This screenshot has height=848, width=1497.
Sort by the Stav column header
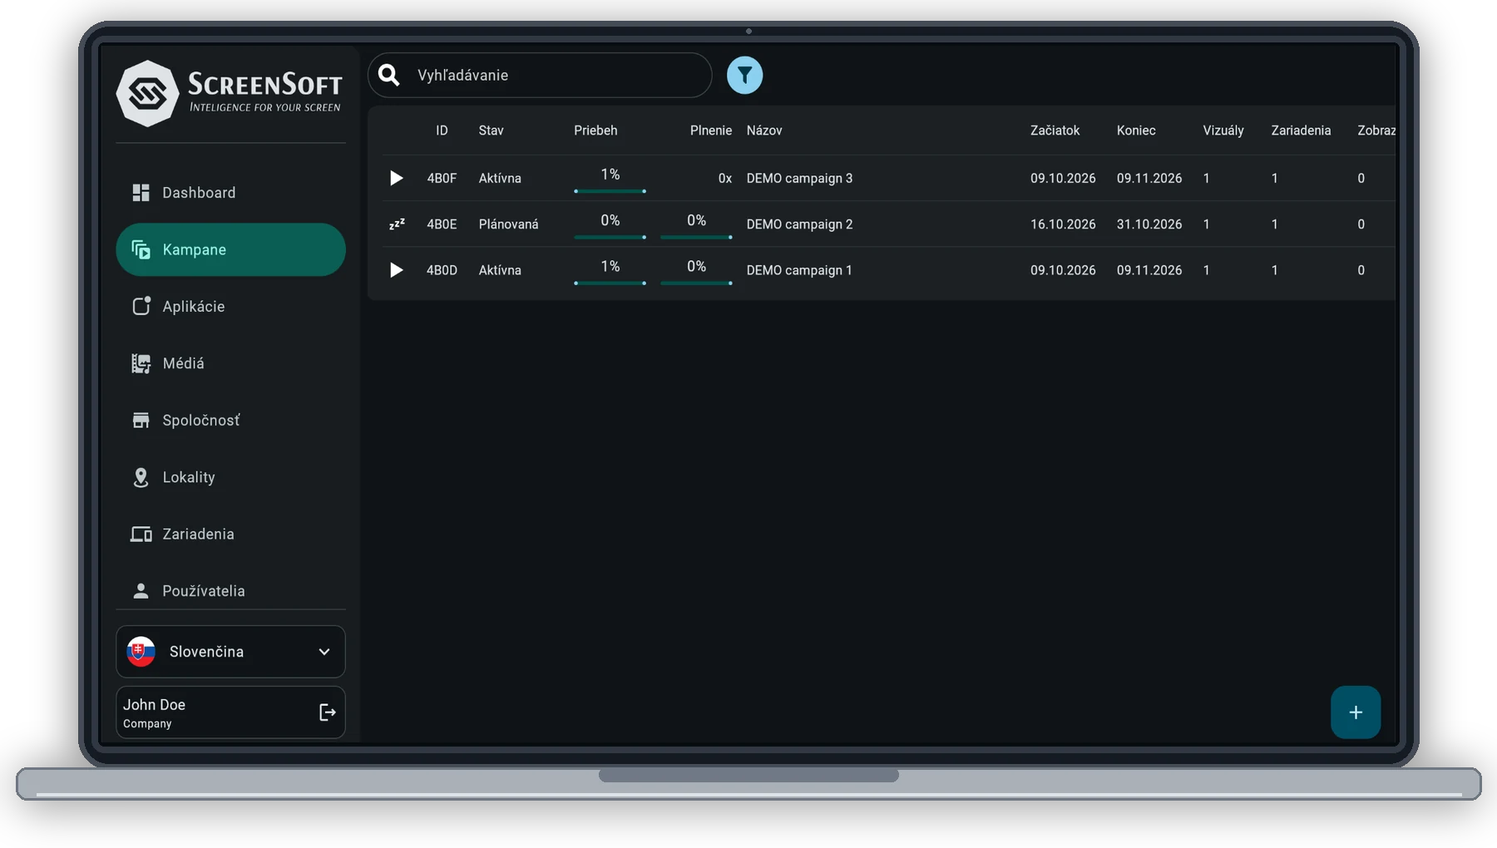pos(491,131)
